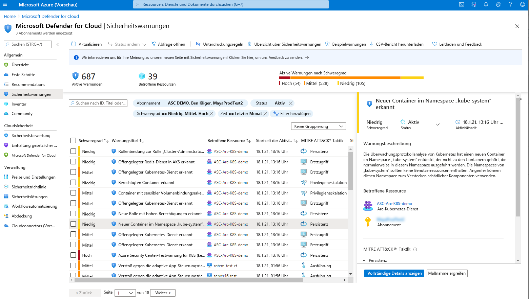Check the Offengelegter Redis-Dienst row checkbox
This screenshot has height=299, width=529.
(x=73, y=162)
